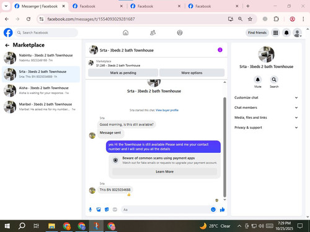Open the Chrome extensions puzzle icon
This screenshot has height=232, width=310.
pos(276,19)
